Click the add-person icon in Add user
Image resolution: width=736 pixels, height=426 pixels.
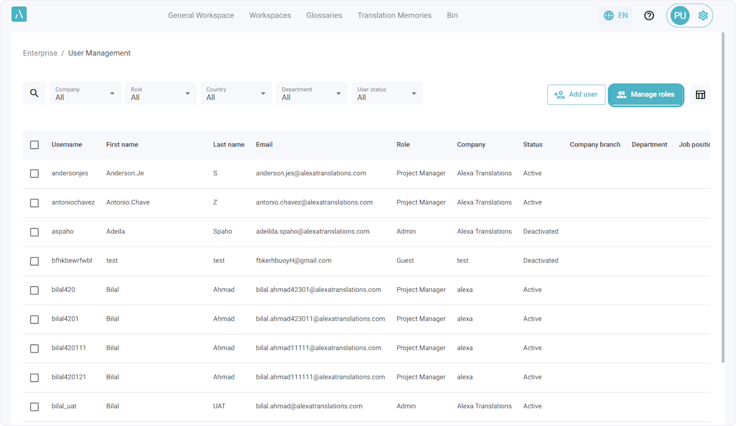pos(559,94)
